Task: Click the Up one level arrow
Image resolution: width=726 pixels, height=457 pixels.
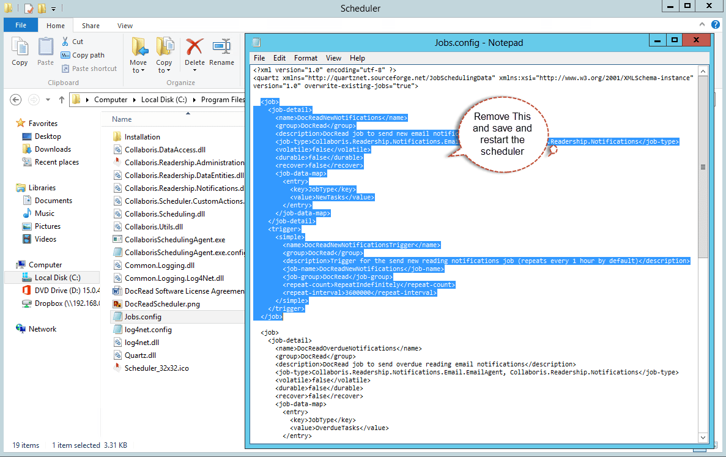Action: click(62, 100)
